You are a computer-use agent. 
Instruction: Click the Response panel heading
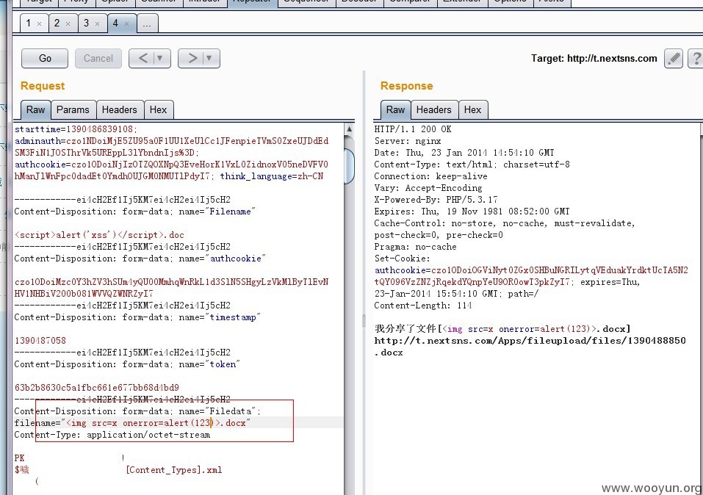[x=407, y=86]
